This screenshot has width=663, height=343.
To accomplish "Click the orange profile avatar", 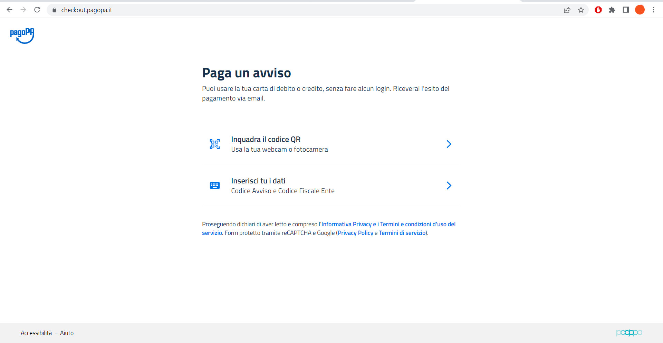I will tap(640, 10).
